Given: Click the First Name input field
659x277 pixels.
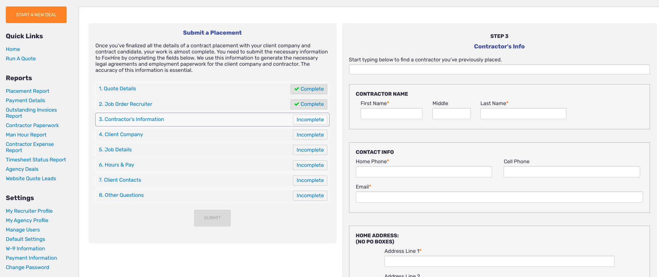Looking at the screenshot, I should click(391, 114).
